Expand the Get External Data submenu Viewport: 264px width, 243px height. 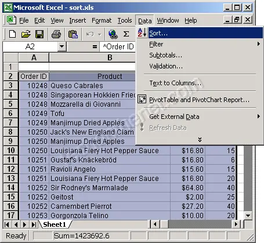tap(200, 117)
